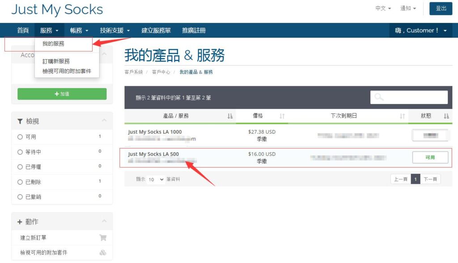Select the 可用 filter radio button
The image size is (458, 263).
(20, 137)
